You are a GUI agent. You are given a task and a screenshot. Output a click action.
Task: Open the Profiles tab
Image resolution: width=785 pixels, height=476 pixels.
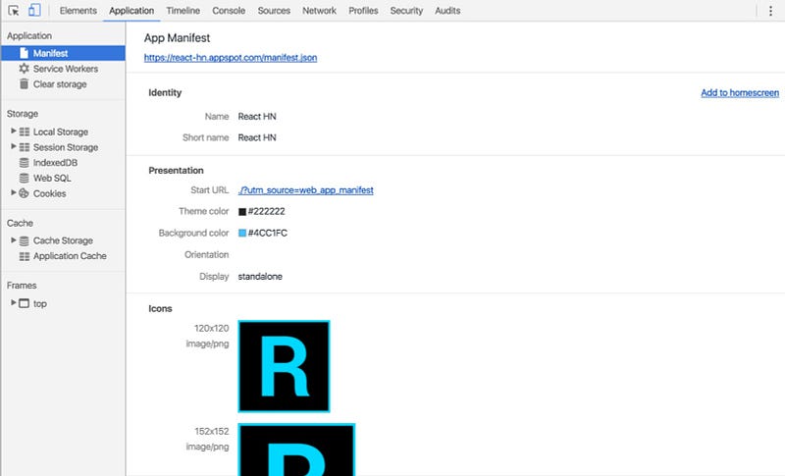coord(363,11)
